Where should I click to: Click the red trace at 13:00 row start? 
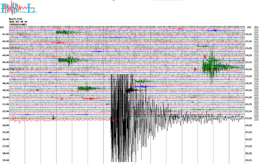click(x=20, y=120)
